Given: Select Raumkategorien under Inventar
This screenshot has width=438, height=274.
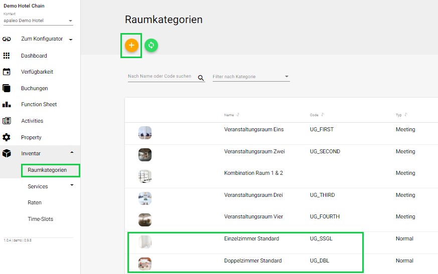Looking at the screenshot, I should (47, 170).
